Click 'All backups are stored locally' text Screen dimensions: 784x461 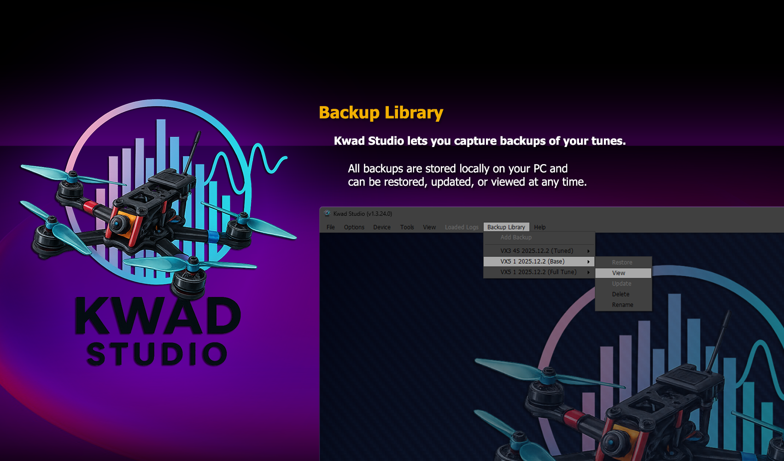click(467, 175)
